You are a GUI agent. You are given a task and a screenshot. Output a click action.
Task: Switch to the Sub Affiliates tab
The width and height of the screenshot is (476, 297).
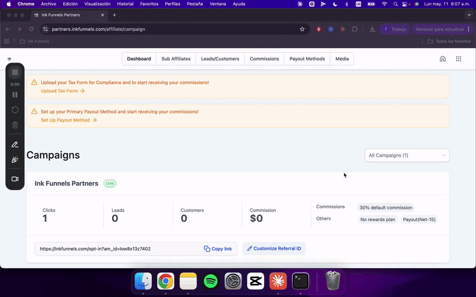tap(176, 59)
